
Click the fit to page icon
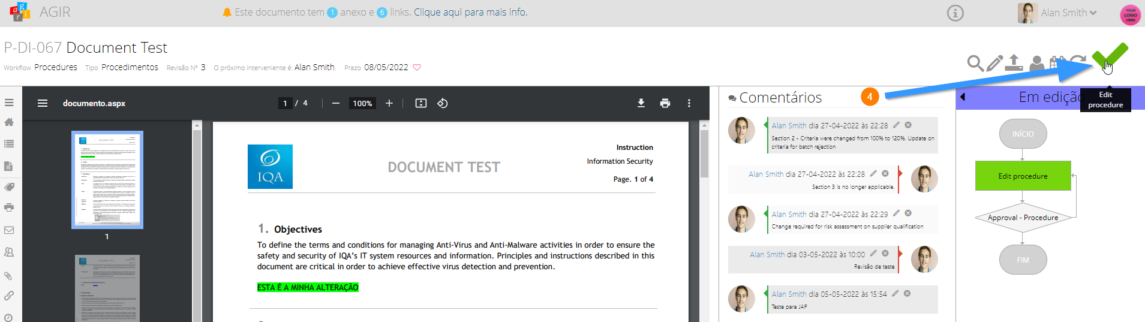(x=421, y=103)
